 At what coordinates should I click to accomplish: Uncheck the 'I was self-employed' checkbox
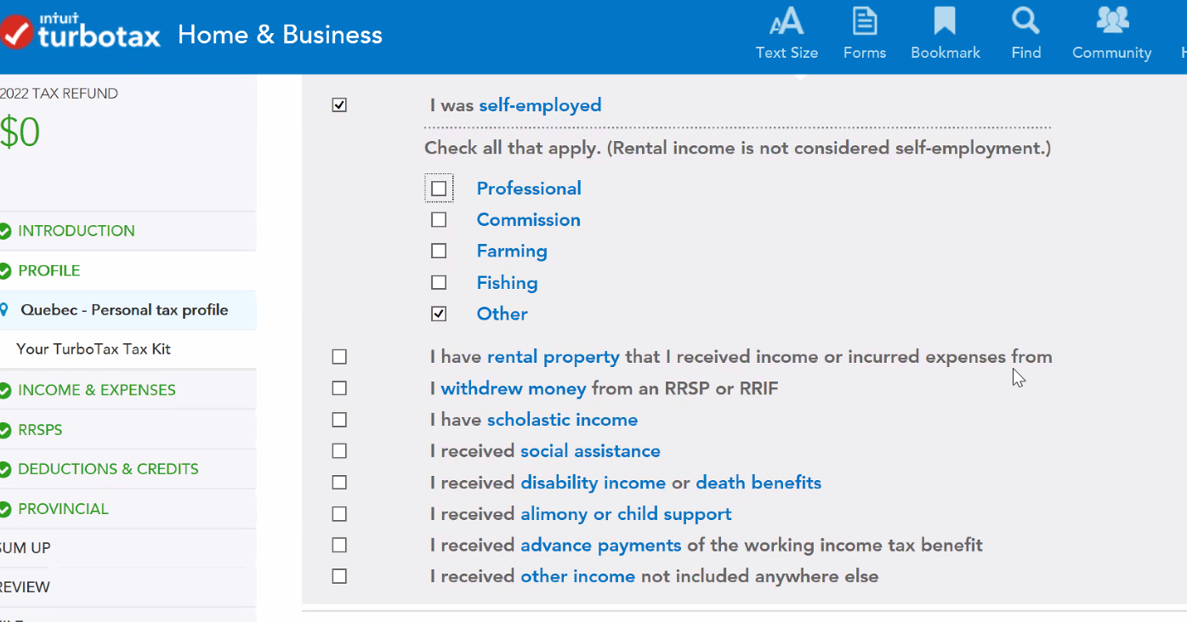(x=339, y=105)
